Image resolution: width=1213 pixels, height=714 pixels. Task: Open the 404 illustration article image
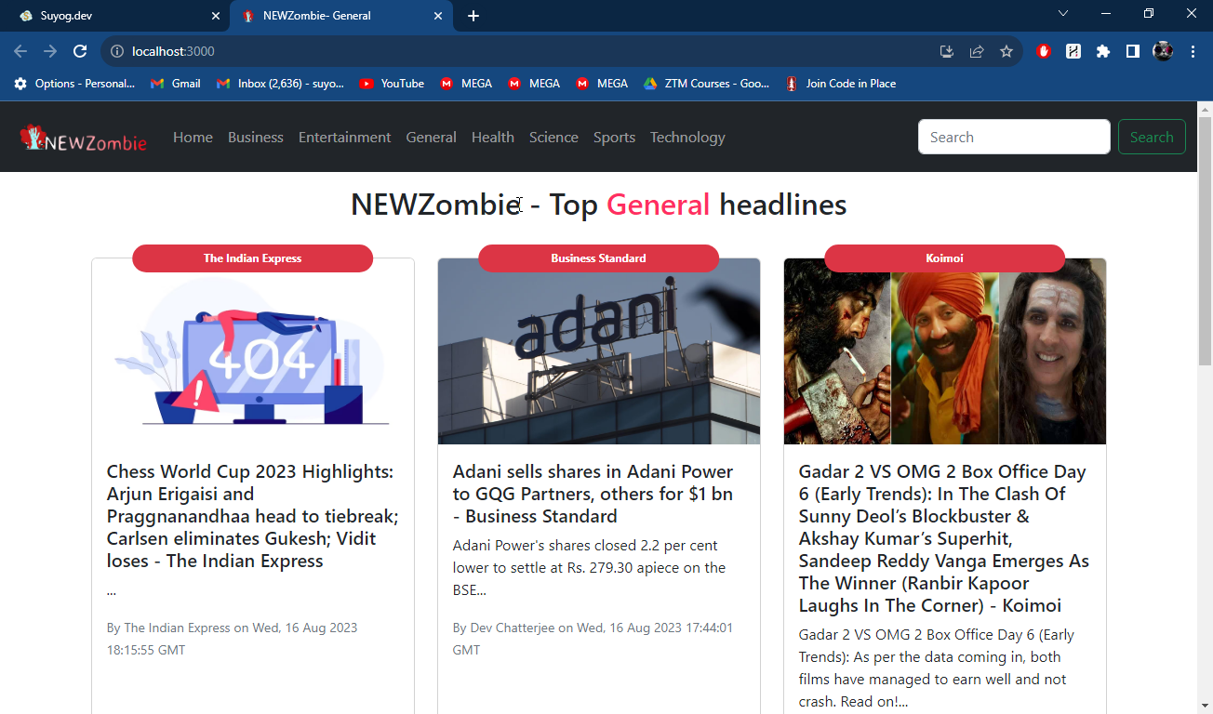(253, 351)
